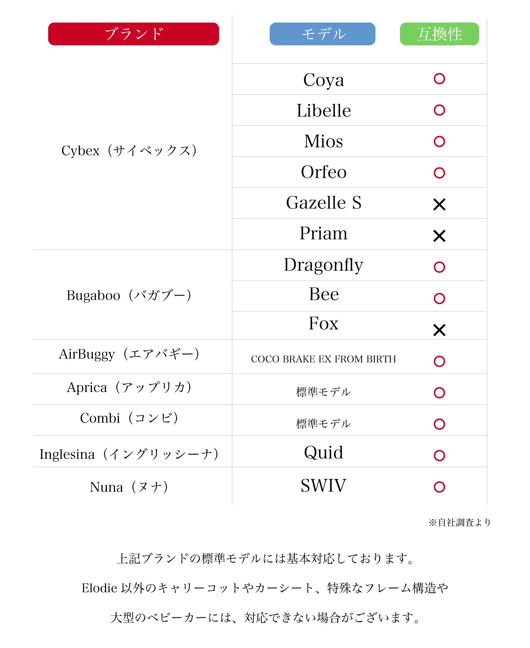
Task: Click the cross mark beside Fox
Action: pos(439,330)
